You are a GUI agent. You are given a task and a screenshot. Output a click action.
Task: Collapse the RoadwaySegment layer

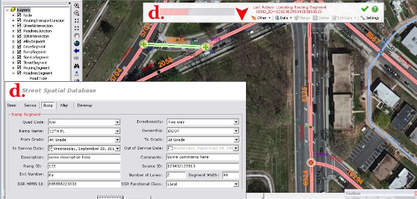(x=14, y=73)
